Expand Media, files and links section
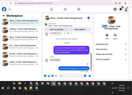The height and width of the screenshot is (95, 132). 111,54
